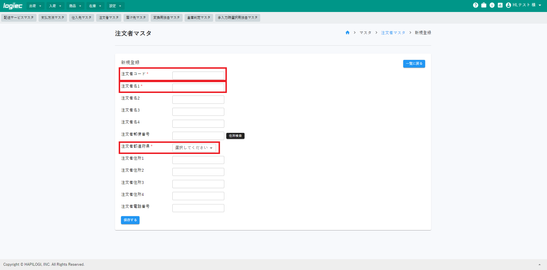Click the 新規登録 breadcrumb text
Screen dimensions: 547x270
pyautogui.click(x=423, y=33)
